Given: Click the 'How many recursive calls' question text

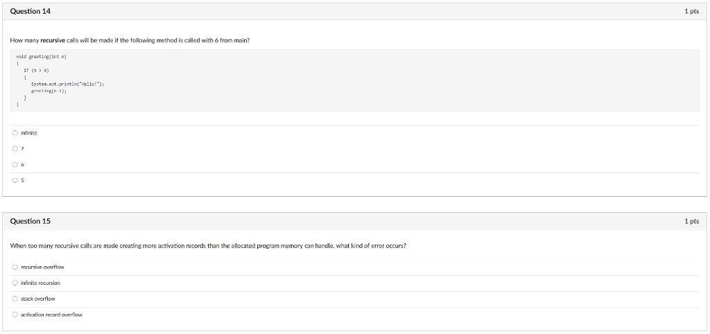Looking at the screenshot, I should (x=130, y=40).
